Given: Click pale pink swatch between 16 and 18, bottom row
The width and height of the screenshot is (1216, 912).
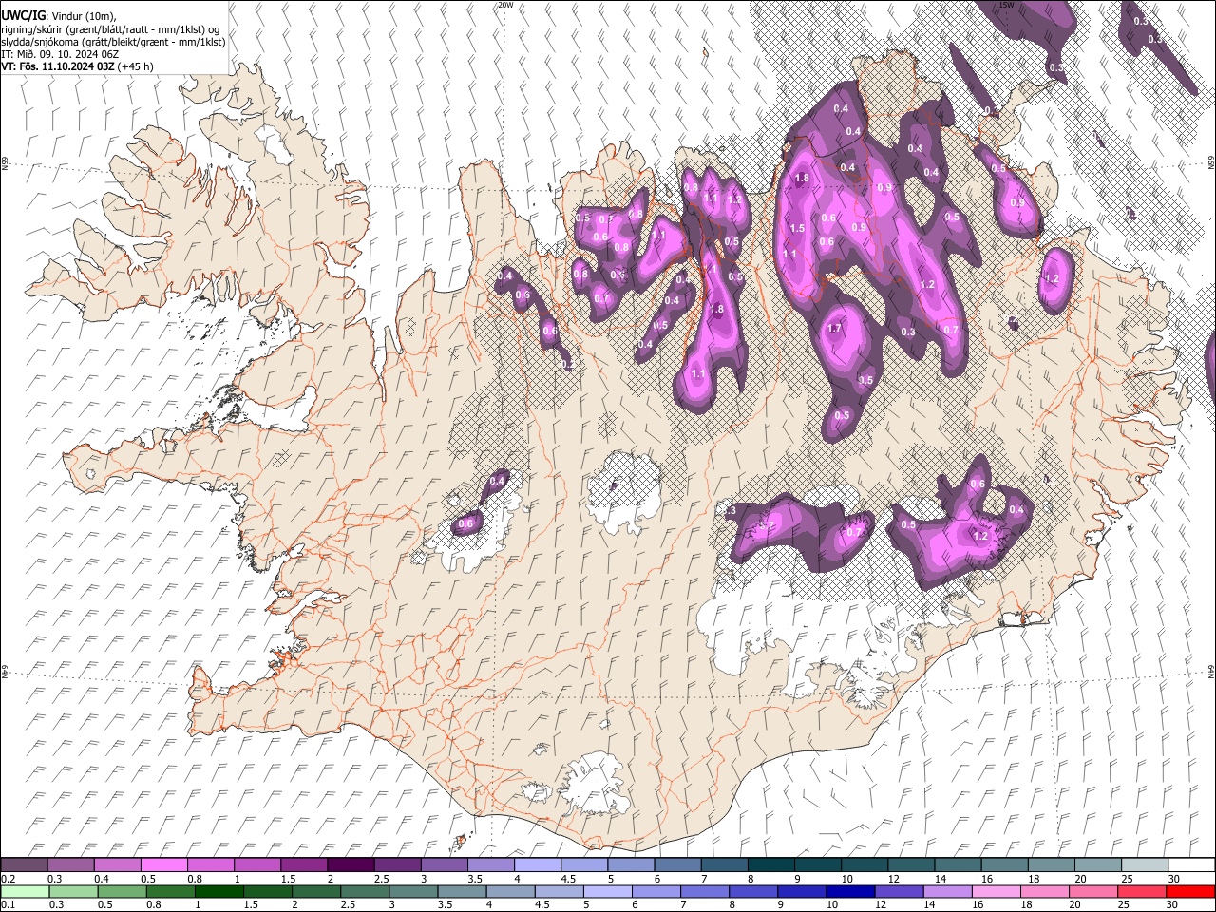Looking at the screenshot, I should [995, 891].
